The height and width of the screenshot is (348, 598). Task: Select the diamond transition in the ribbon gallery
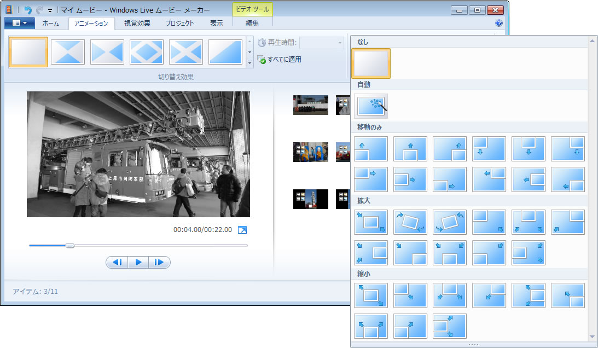pyautogui.click(x=147, y=52)
